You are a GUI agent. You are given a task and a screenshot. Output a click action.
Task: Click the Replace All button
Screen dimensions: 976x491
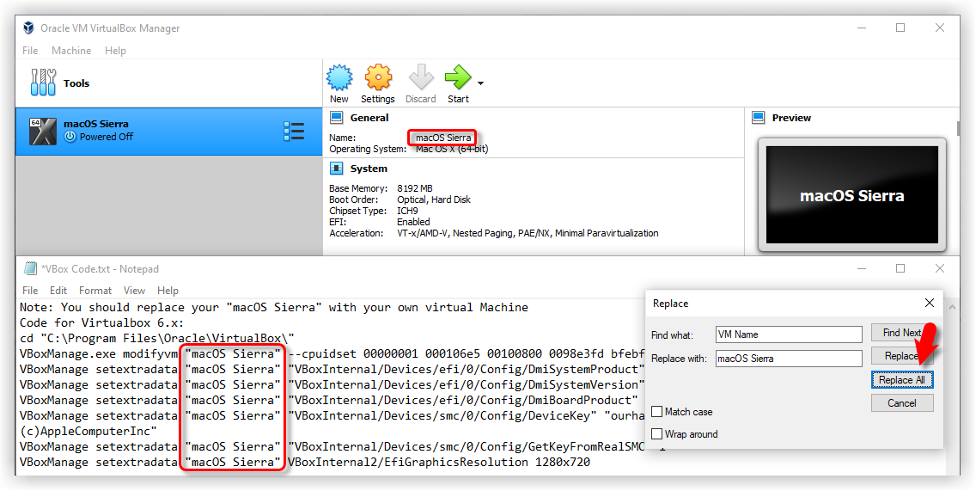coord(902,380)
